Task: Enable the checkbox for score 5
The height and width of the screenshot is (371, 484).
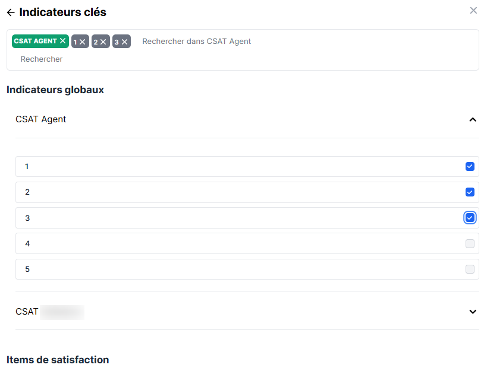Action: click(470, 269)
